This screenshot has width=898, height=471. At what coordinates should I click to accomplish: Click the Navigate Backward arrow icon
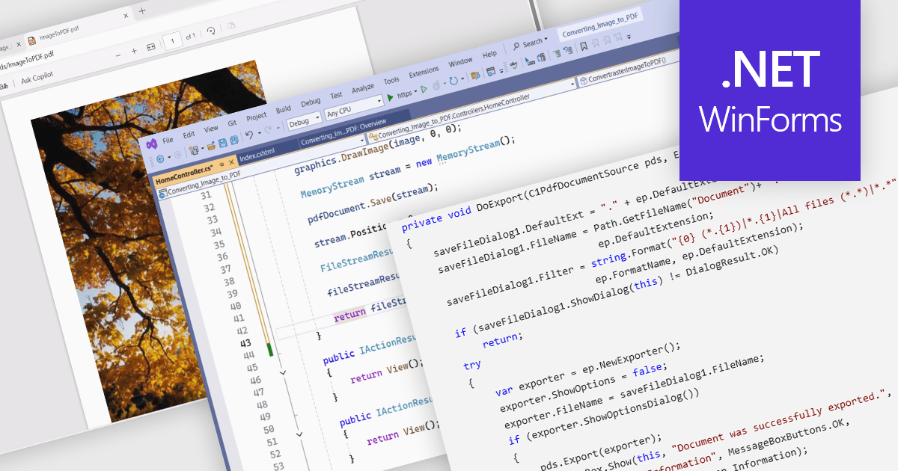tap(159, 160)
